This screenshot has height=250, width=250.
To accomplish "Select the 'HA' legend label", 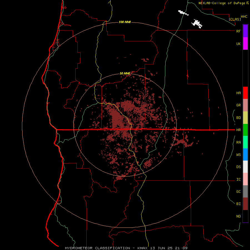I will coord(238,93).
